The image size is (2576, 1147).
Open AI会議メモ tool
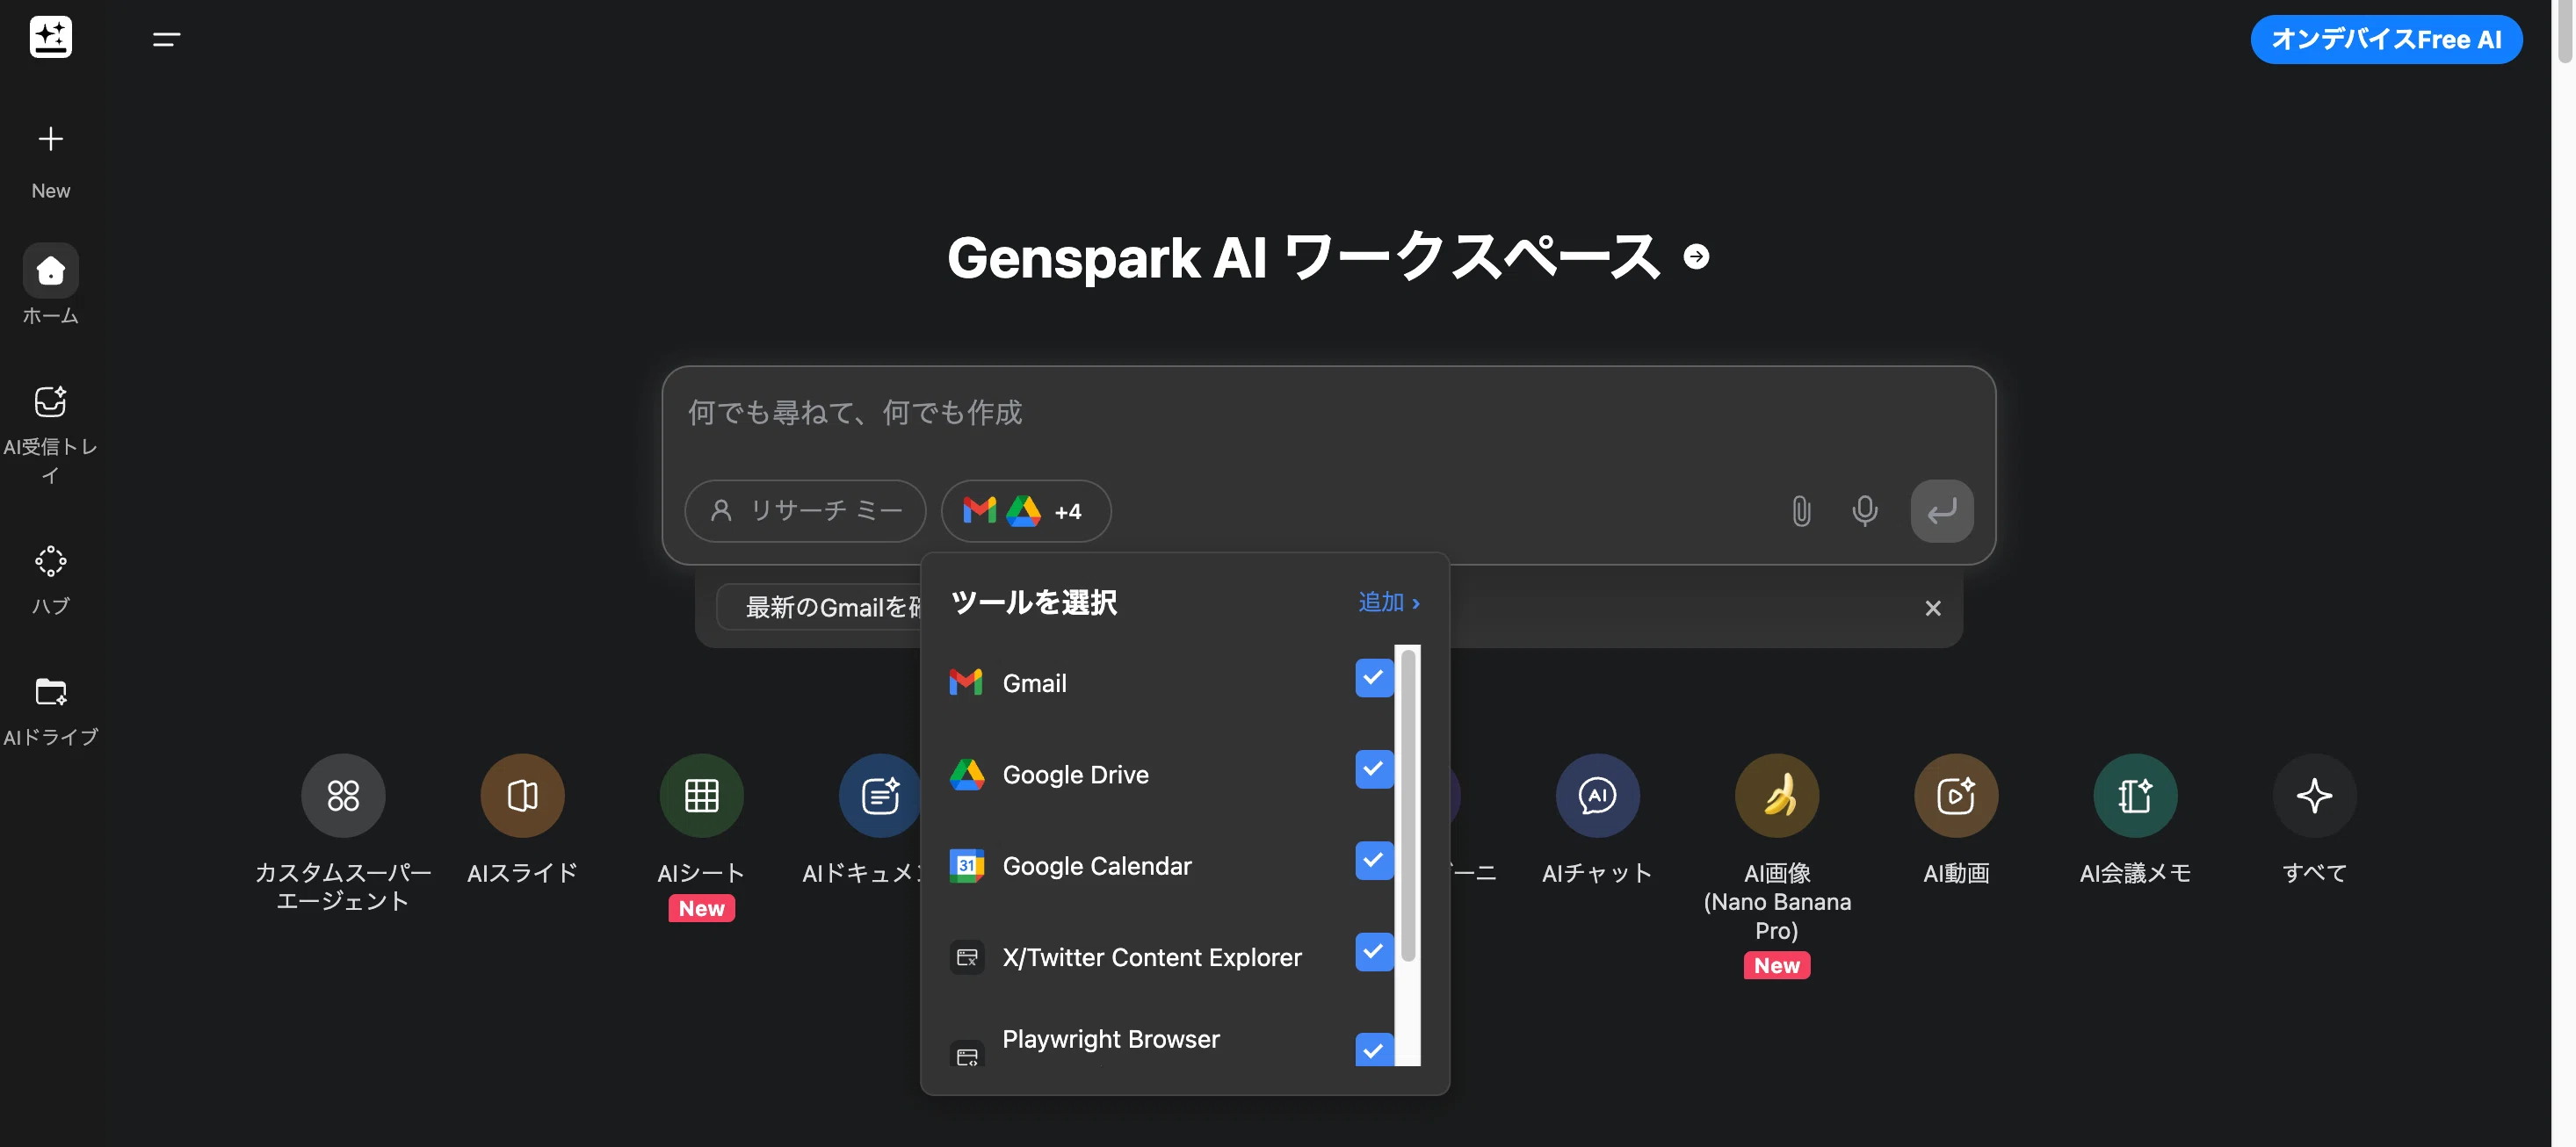coord(2135,818)
